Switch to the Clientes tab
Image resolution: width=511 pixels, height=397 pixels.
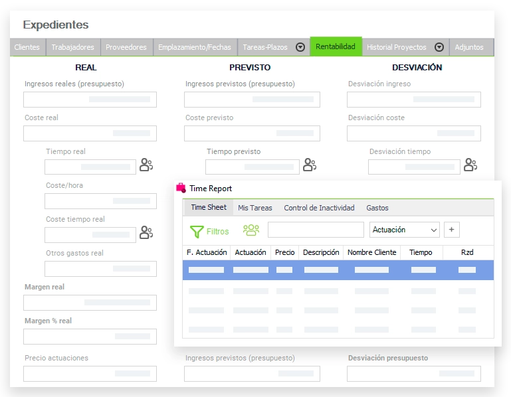tap(27, 47)
